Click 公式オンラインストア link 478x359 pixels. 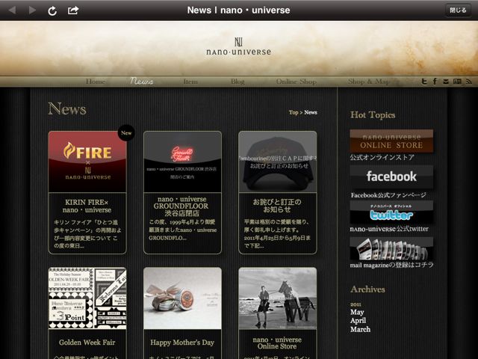click(382, 158)
